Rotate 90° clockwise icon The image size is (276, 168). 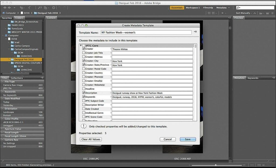click(64, 8)
